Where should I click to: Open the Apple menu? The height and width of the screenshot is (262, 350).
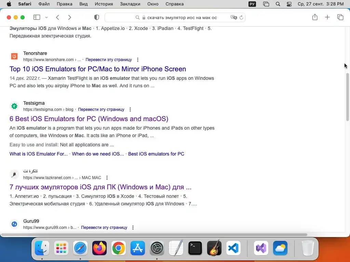tap(9, 4)
